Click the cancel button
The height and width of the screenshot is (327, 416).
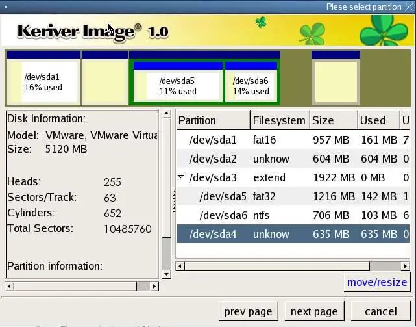pos(381,311)
